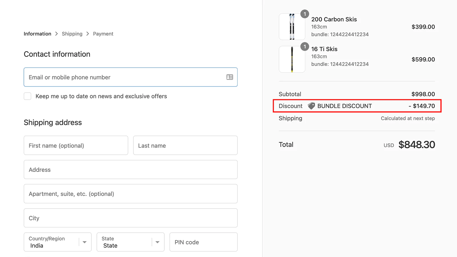Click the Last name field
457x257 pixels.
[185, 145]
